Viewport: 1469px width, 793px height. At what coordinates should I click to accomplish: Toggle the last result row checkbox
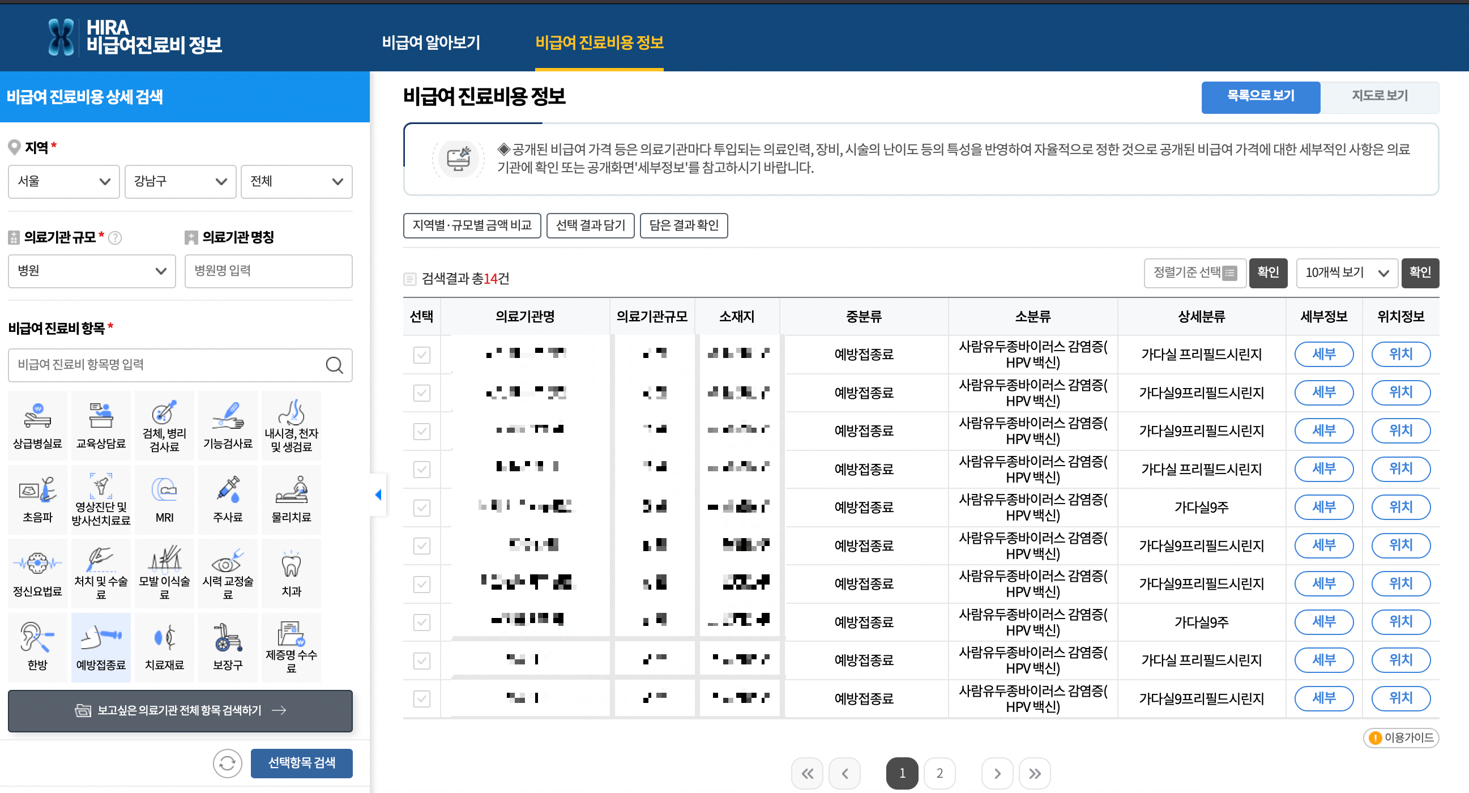(x=421, y=698)
